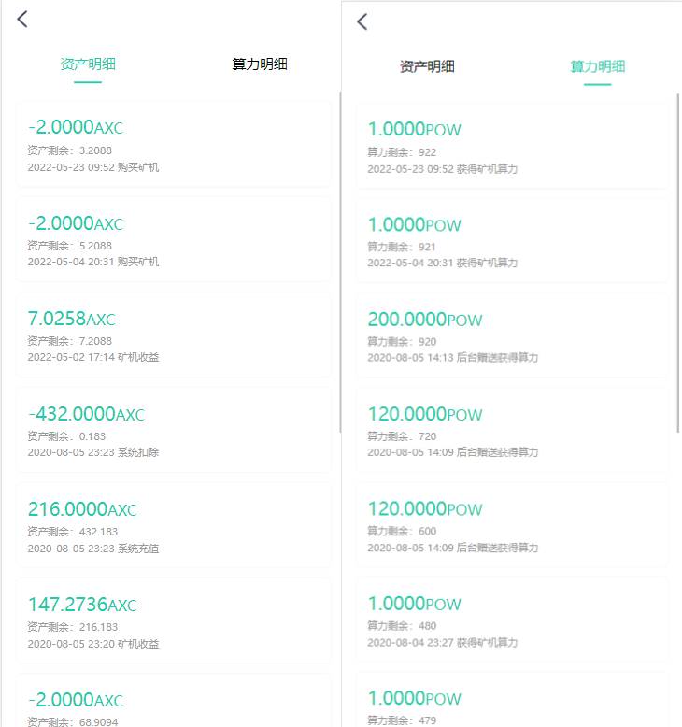Image resolution: width=682 pixels, height=727 pixels.
Task: Open the -2.0000AXC record dated 2022-05-23
Action: pos(174,145)
